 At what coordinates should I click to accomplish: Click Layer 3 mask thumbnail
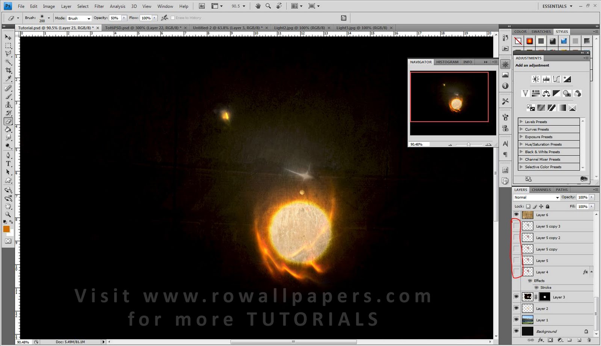tap(545, 297)
